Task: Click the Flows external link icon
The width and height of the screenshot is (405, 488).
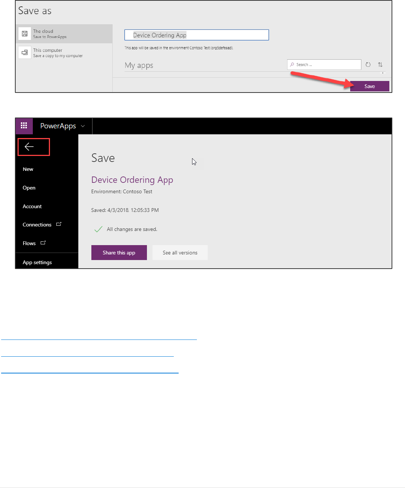Action: [43, 243]
